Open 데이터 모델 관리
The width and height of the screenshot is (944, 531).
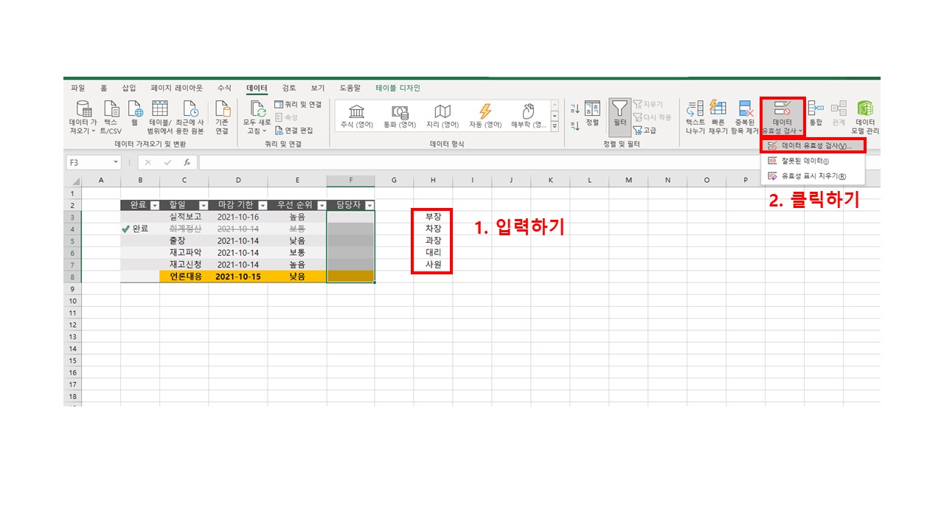tap(865, 117)
